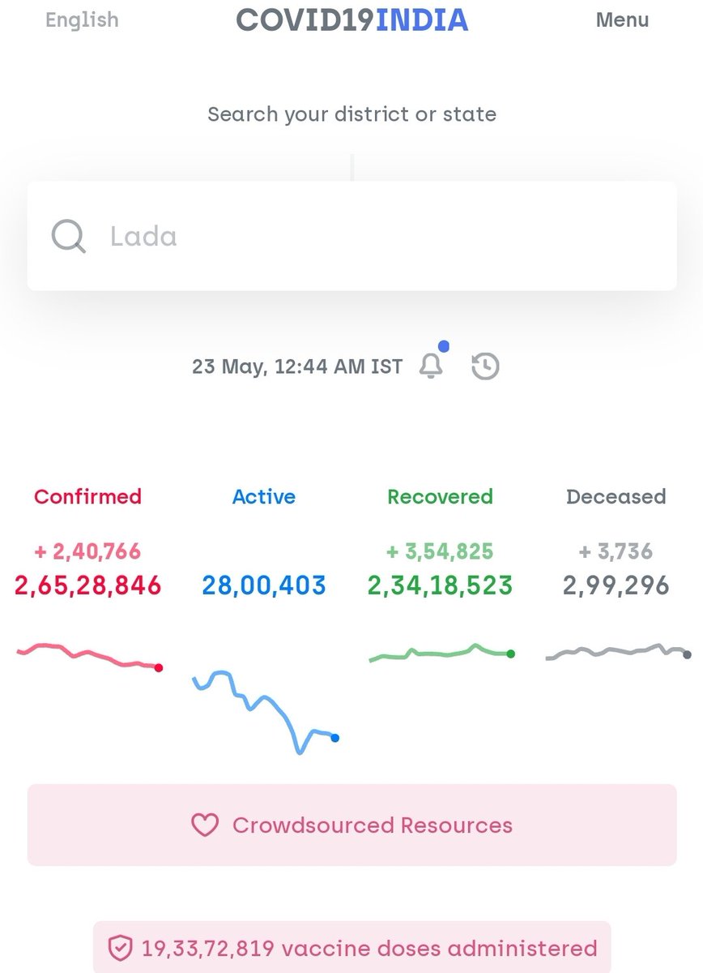The image size is (703, 973).
Task: Click the 'Search your district or state' heading
Action: pos(352,114)
